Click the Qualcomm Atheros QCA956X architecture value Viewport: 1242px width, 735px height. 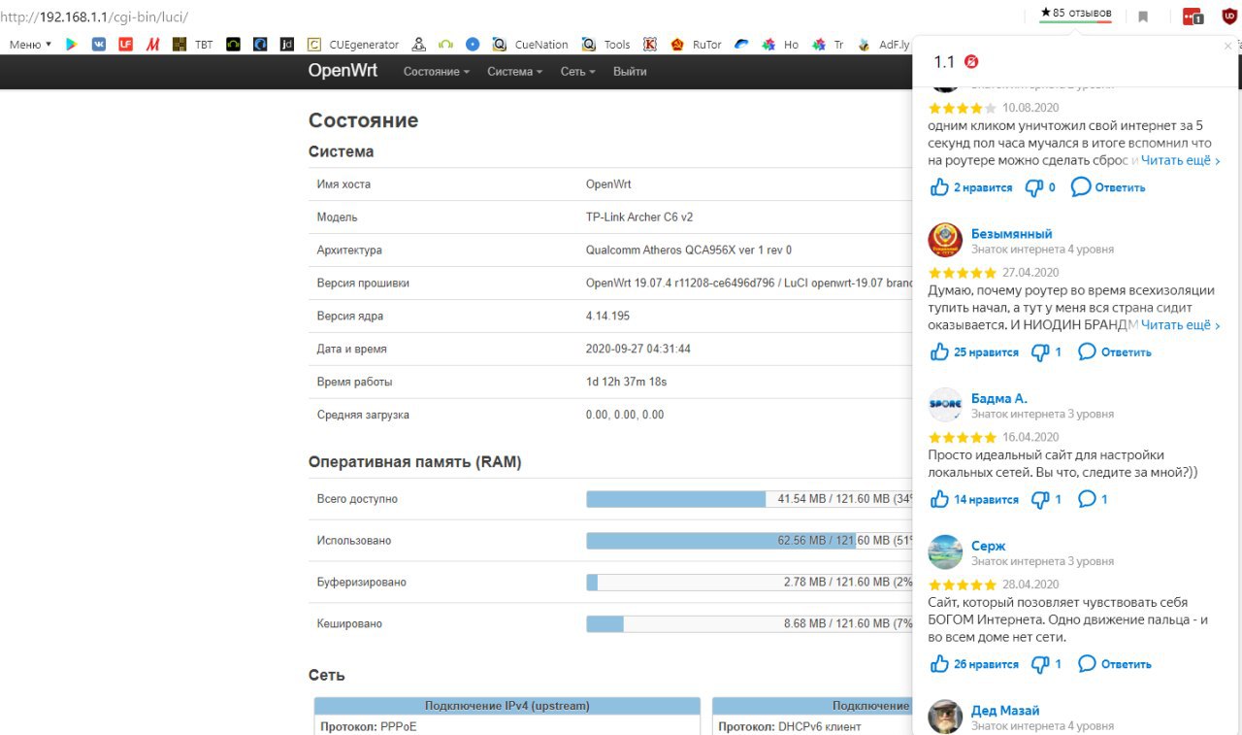tap(689, 251)
